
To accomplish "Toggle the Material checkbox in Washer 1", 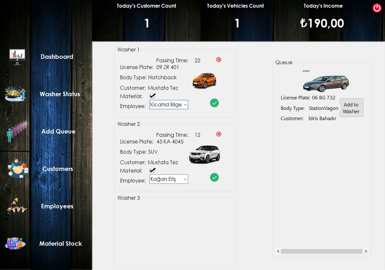I will [152, 96].
